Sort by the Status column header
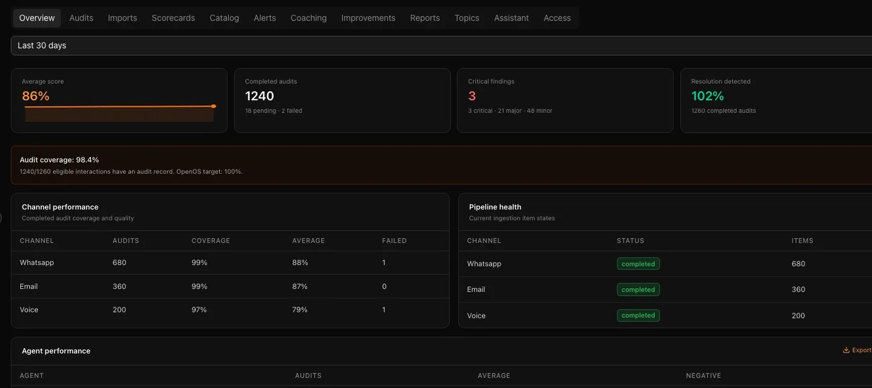This screenshot has height=388, width=872. [630, 241]
